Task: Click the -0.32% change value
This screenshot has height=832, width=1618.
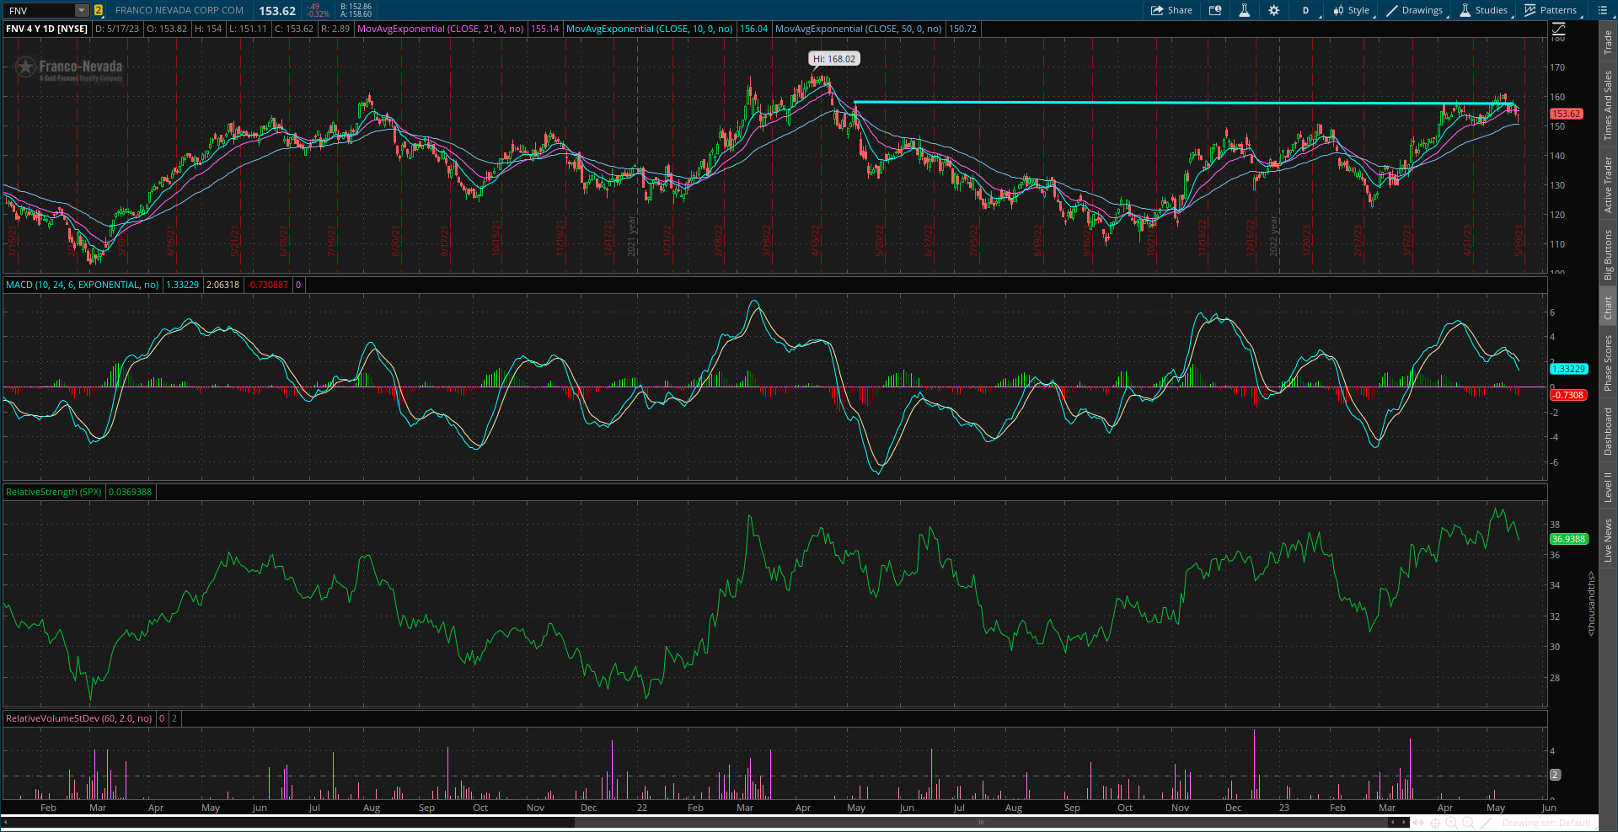Action: pyautogui.click(x=319, y=14)
